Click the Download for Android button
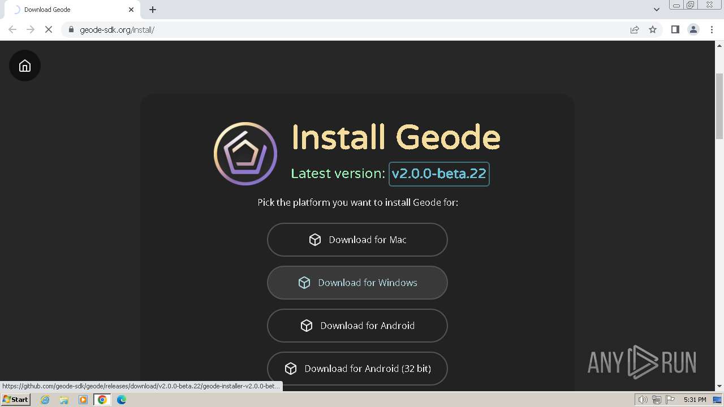Viewport: 724px width, 407px height. point(357,326)
